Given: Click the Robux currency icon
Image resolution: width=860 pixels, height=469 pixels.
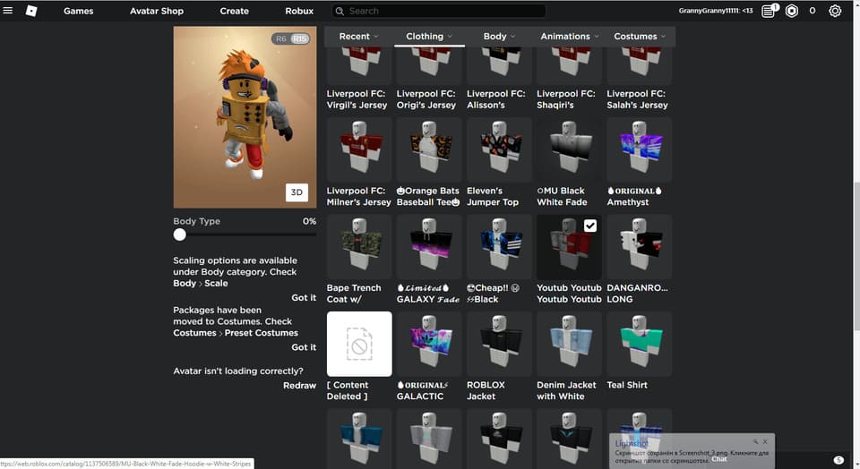Looking at the screenshot, I should 792,12.
